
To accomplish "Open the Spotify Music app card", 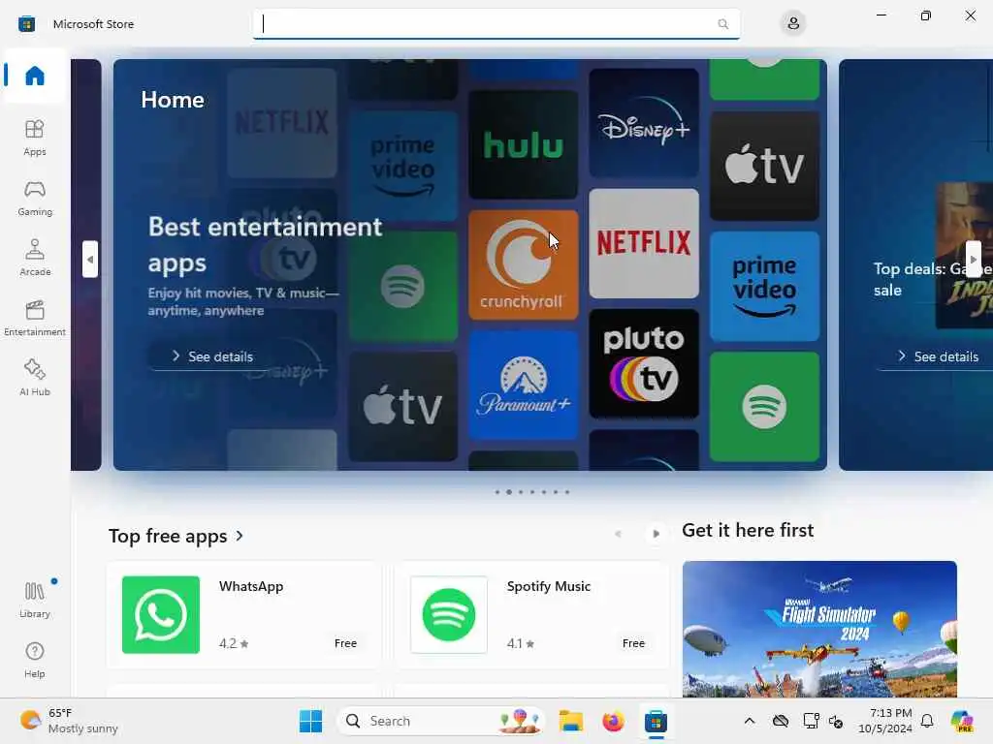I will [531, 615].
